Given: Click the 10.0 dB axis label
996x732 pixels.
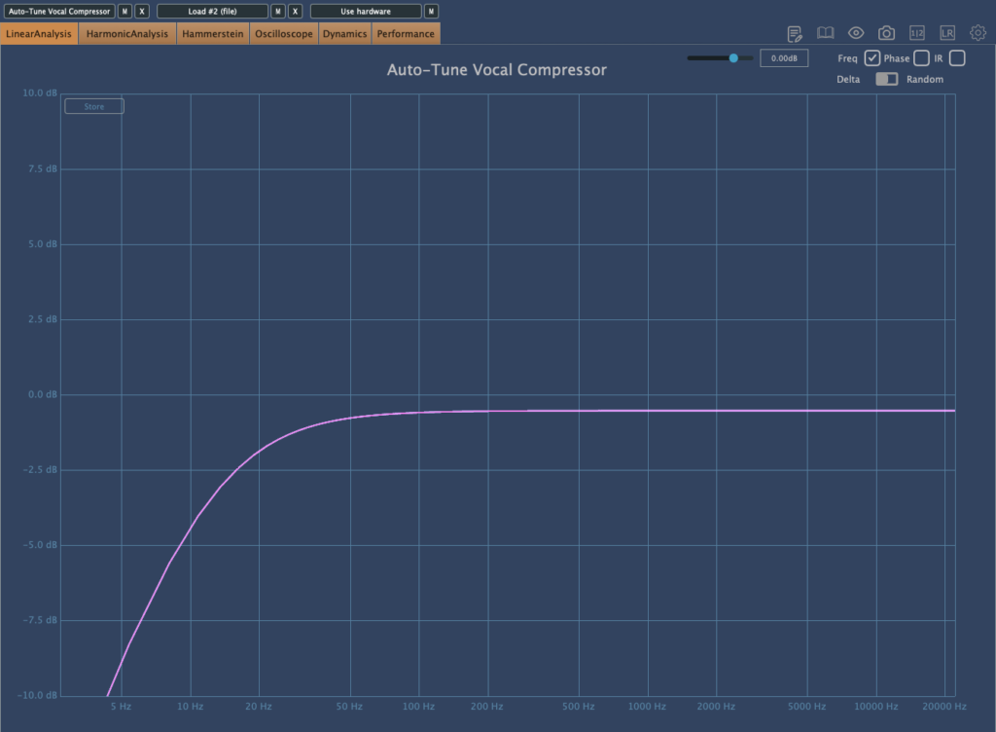Looking at the screenshot, I should pyautogui.click(x=39, y=92).
